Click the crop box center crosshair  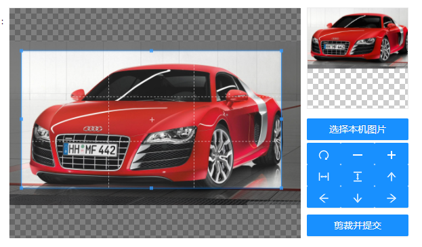click(152, 120)
